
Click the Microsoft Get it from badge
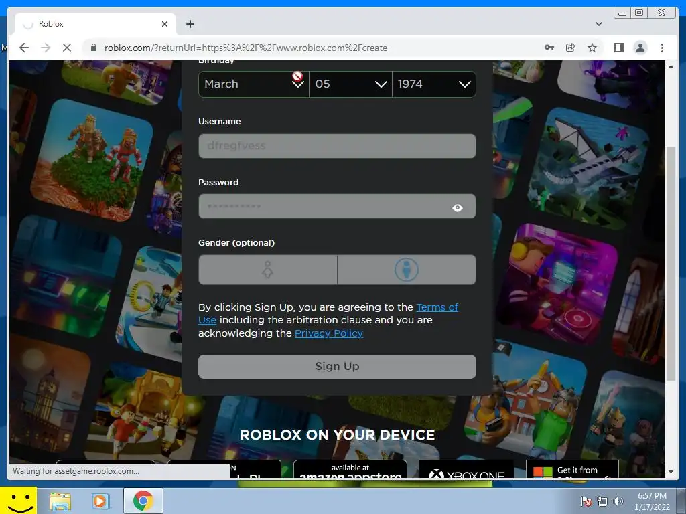[x=572, y=469]
